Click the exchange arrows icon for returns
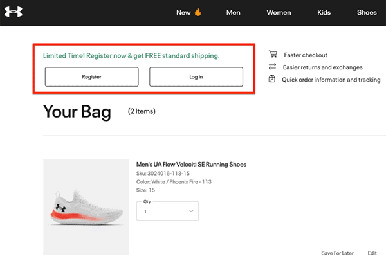 click(272, 66)
